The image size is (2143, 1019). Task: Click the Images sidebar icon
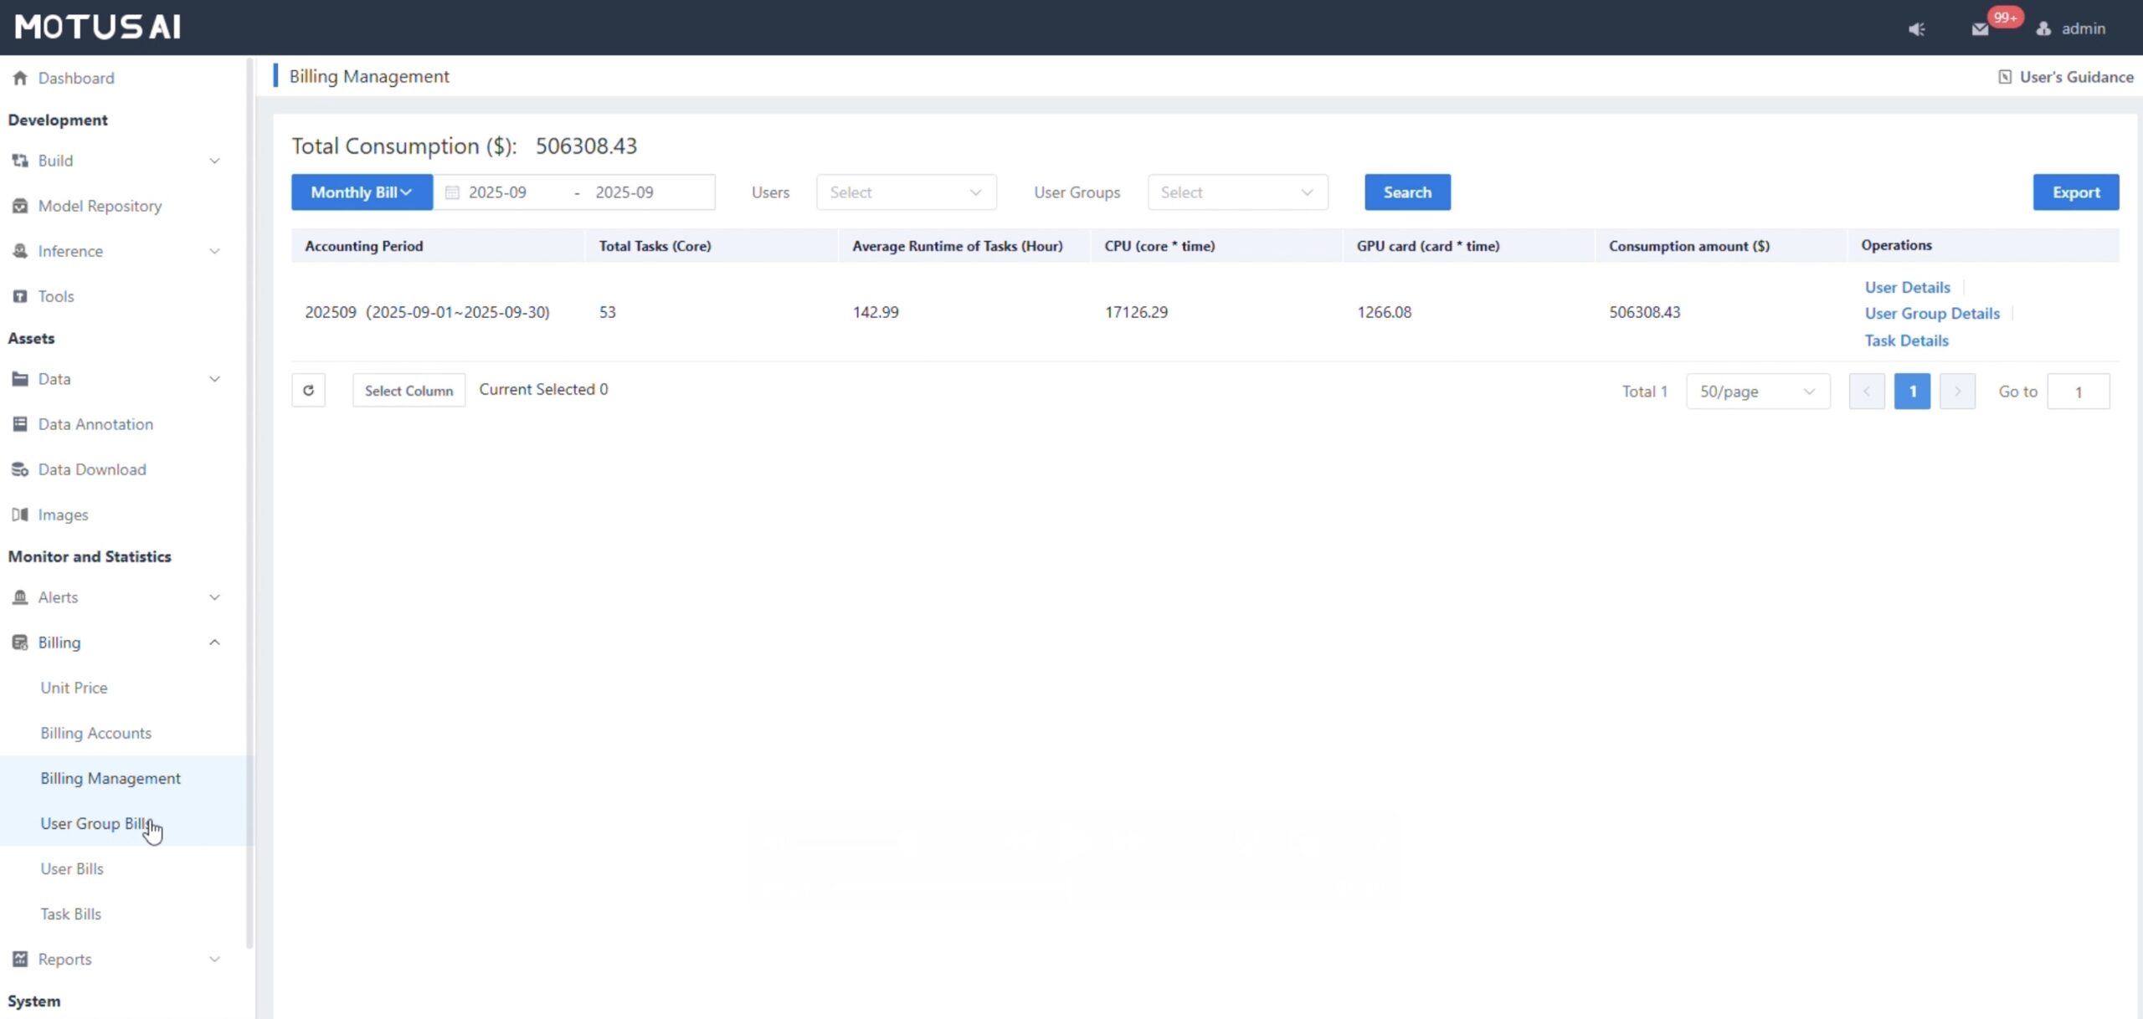pyautogui.click(x=20, y=515)
